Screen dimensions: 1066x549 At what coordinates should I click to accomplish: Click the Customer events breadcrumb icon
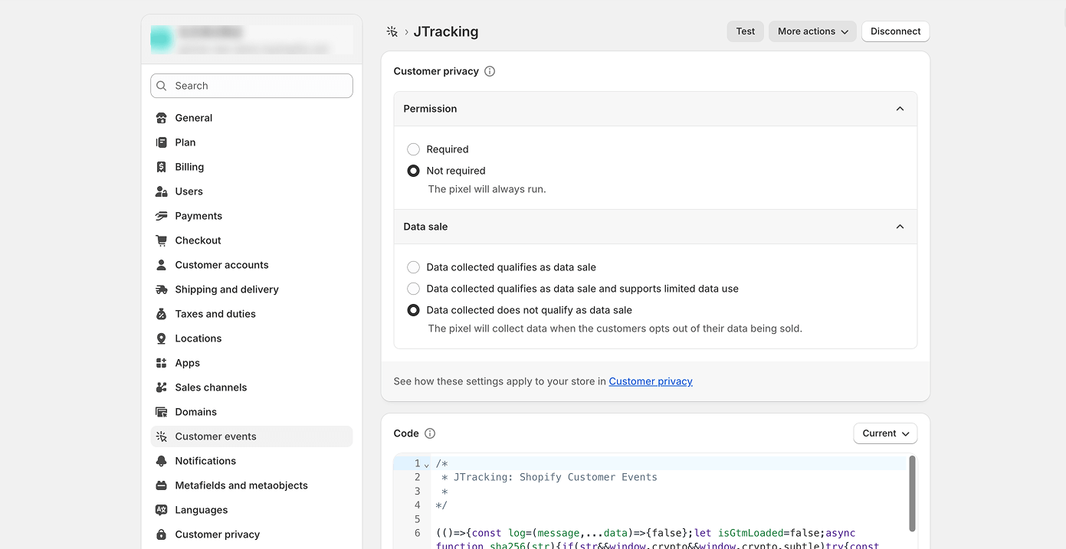tap(392, 31)
